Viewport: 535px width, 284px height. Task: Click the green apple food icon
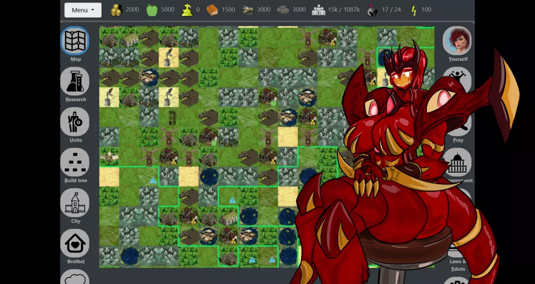[x=152, y=10]
